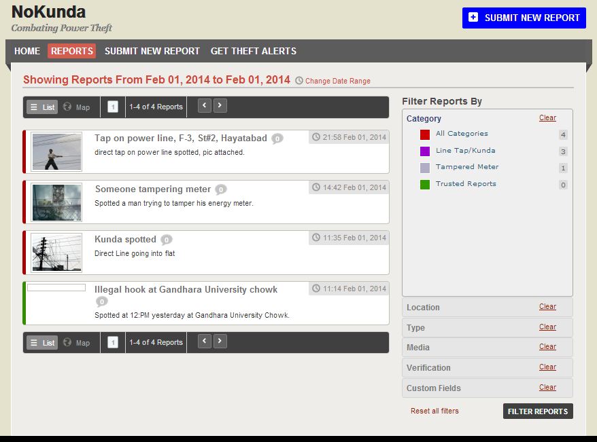The width and height of the screenshot is (597, 442).
Task: Open the REPORTS menu tab
Action: [x=72, y=51]
